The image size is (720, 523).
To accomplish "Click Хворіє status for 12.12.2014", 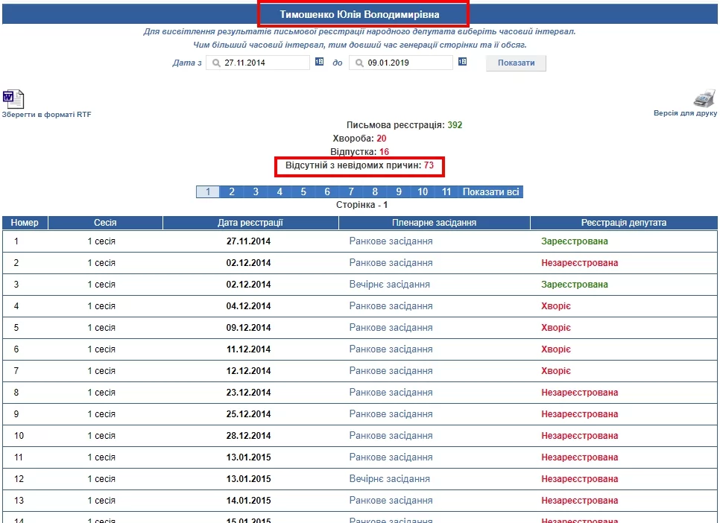I will point(556,370).
